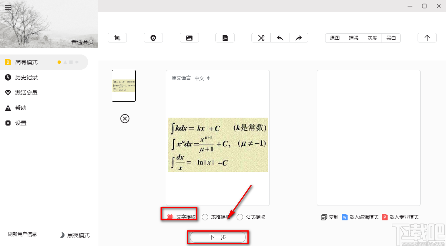Screen dimensions: 446x246
Task: Click the yellow B icon for 简易模式
Action: click(8, 62)
